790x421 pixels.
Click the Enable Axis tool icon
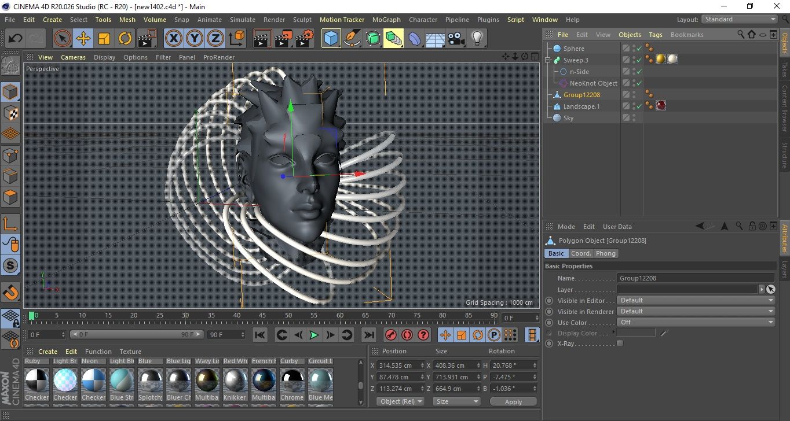[x=10, y=224]
